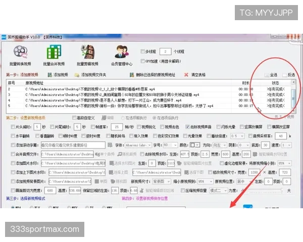The height and width of the screenshot is (242, 303).
Task: Enable the 添加滚动字幕 checkbox
Action: [x=13, y=145]
